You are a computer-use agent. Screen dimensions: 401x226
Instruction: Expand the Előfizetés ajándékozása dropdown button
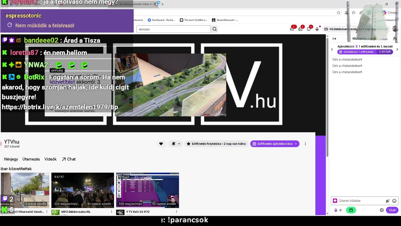275,144
